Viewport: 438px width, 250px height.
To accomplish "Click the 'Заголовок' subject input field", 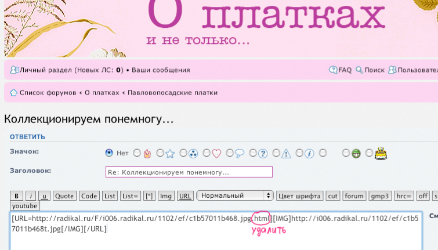I will click(189, 172).
